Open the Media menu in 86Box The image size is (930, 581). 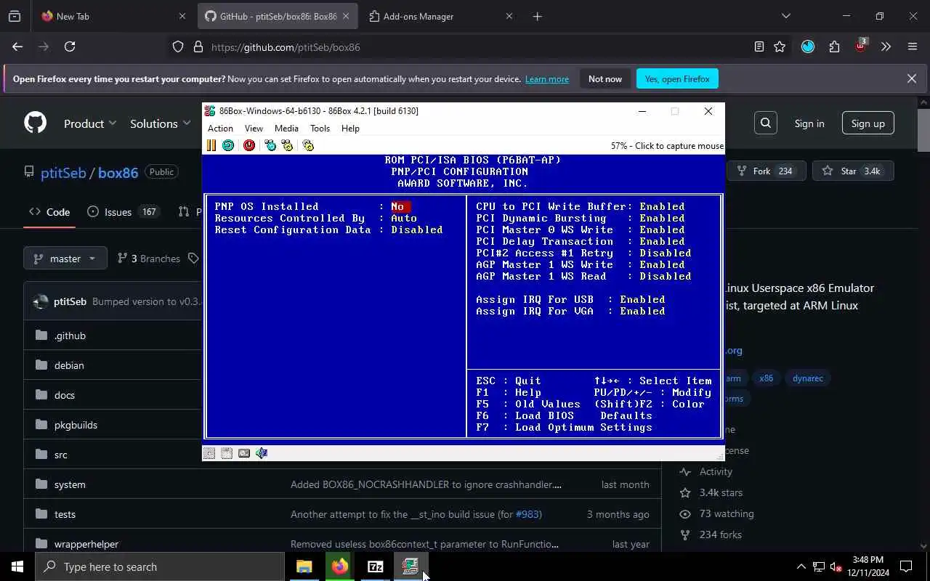click(x=286, y=129)
